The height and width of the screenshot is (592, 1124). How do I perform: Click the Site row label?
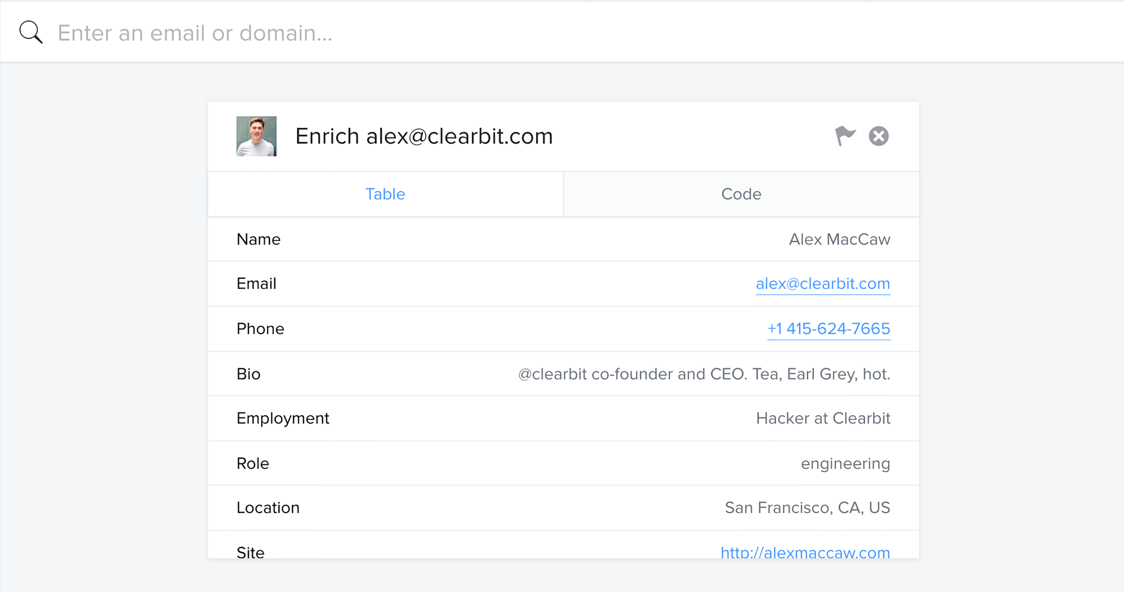250,552
